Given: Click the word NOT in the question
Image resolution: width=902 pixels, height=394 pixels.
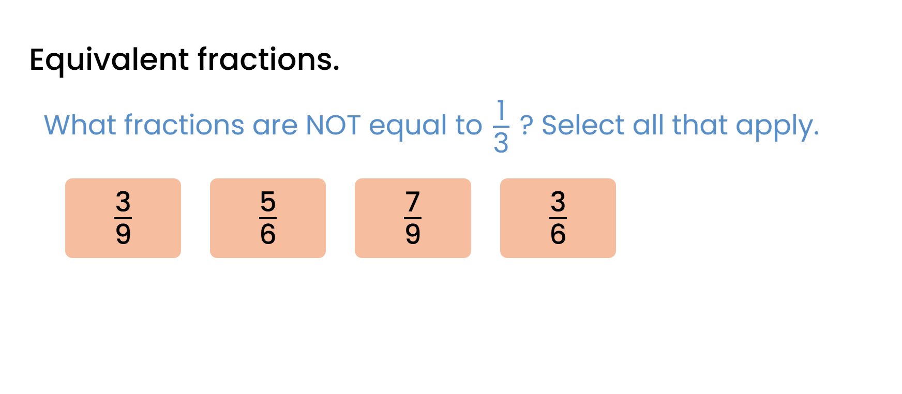Looking at the screenshot, I should 333,125.
